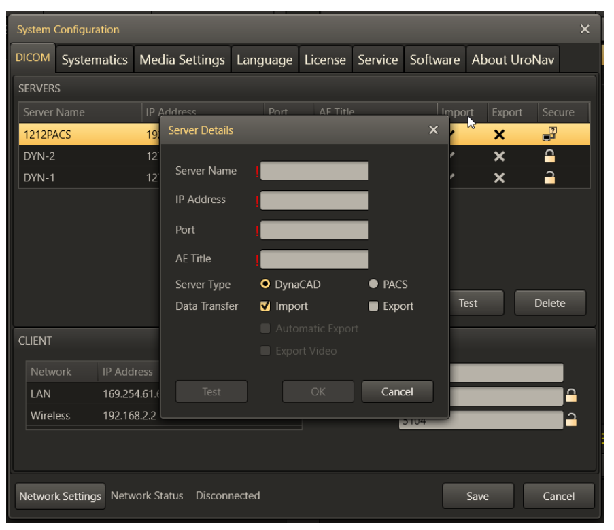The image size is (614, 530).
Task: Click Cancel in the Server Details dialog
Action: pos(397,391)
